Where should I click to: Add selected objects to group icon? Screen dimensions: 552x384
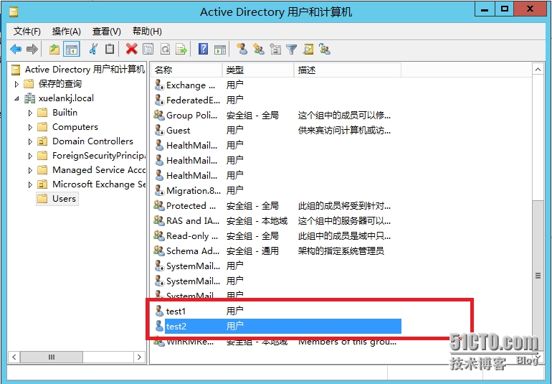(x=325, y=49)
